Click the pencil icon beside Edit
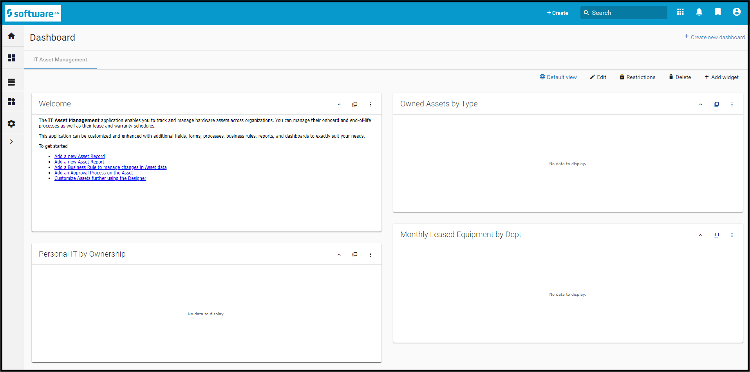 click(593, 77)
